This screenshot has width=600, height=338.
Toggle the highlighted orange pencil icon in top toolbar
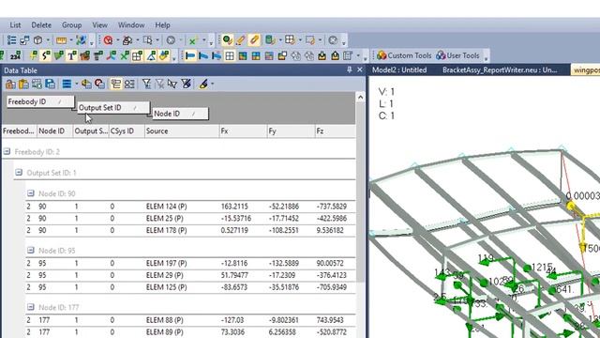[x=254, y=40]
